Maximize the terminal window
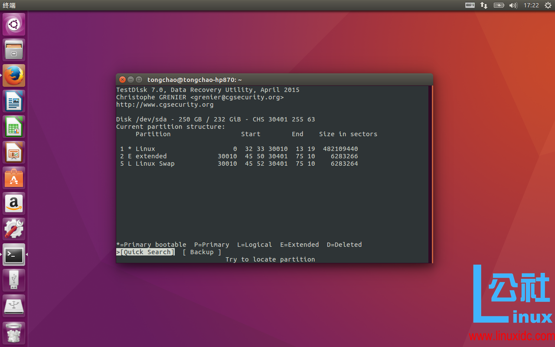Viewport: 555px width, 347px height. click(139, 79)
